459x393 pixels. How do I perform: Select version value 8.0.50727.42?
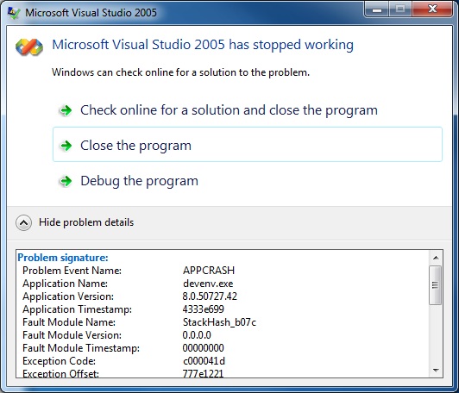click(x=210, y=296)
